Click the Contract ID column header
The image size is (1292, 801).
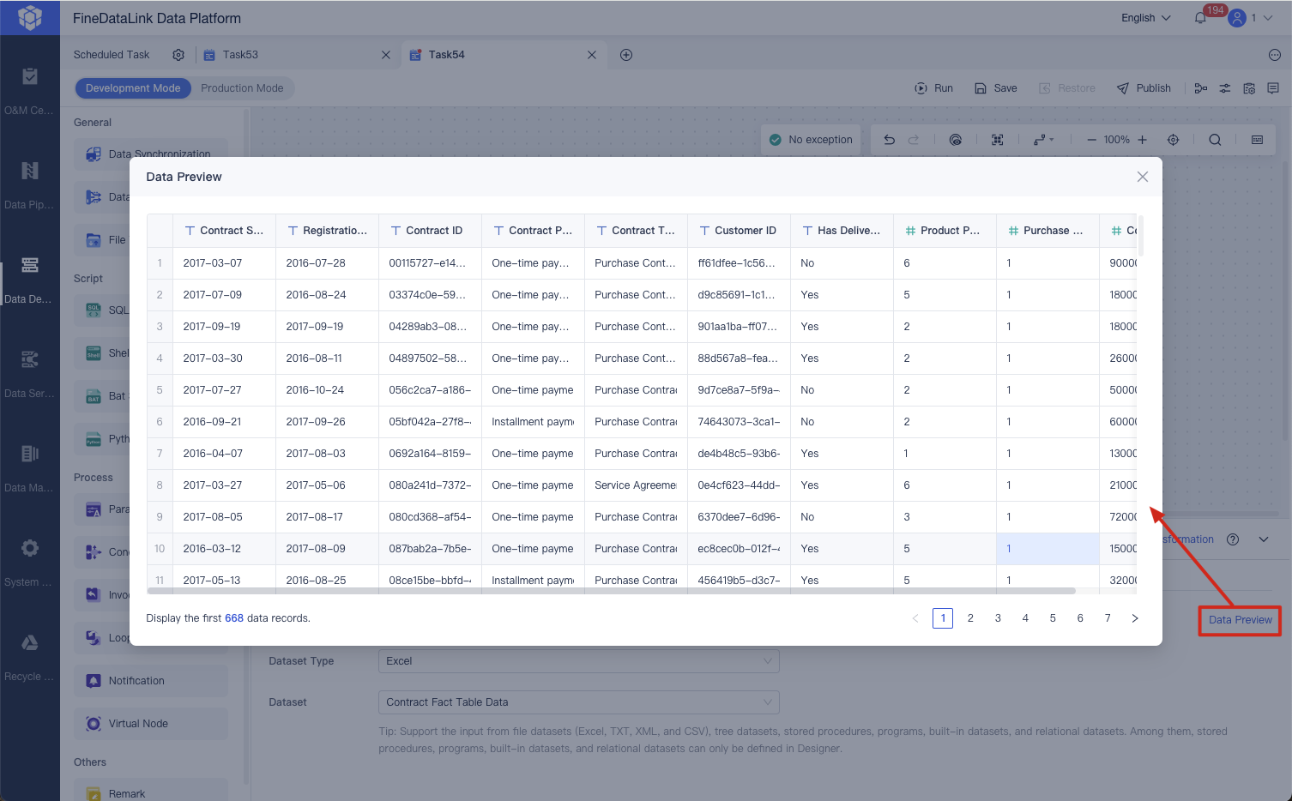point(430,231)
